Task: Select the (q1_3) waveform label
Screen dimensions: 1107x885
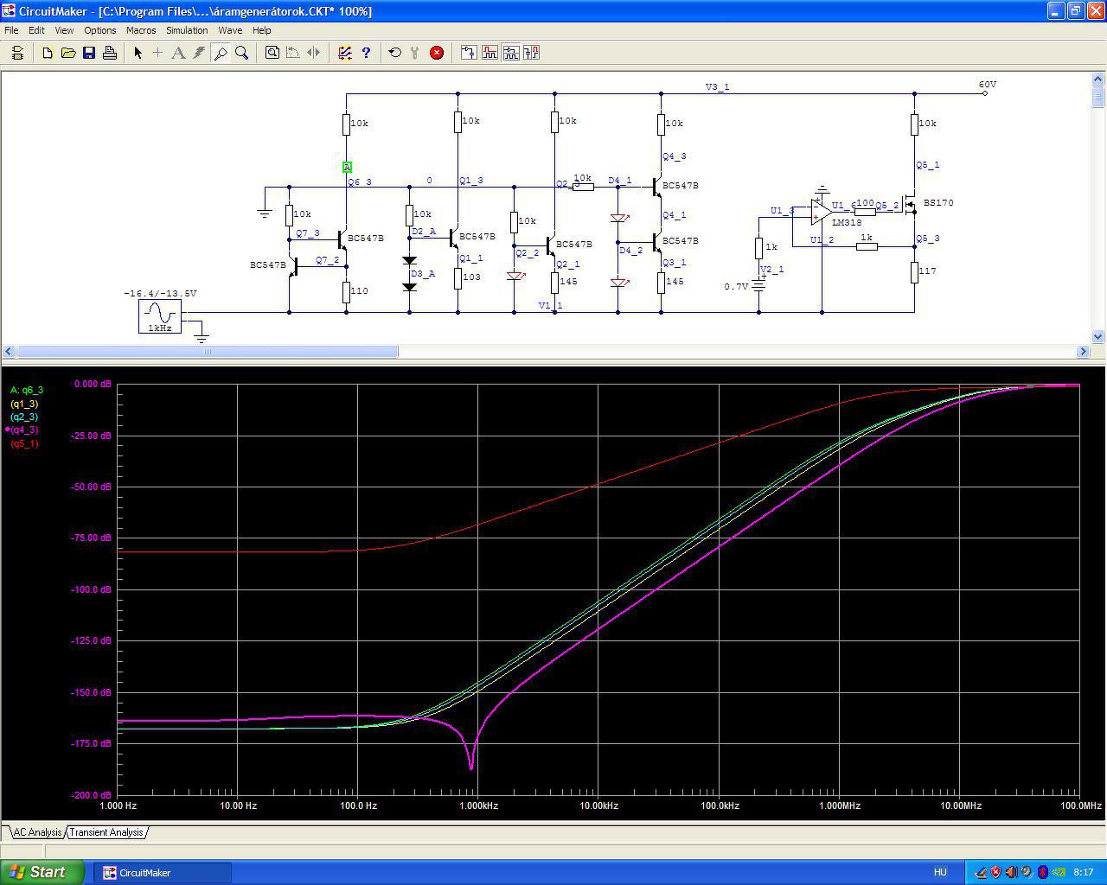Action: point(24,404)
